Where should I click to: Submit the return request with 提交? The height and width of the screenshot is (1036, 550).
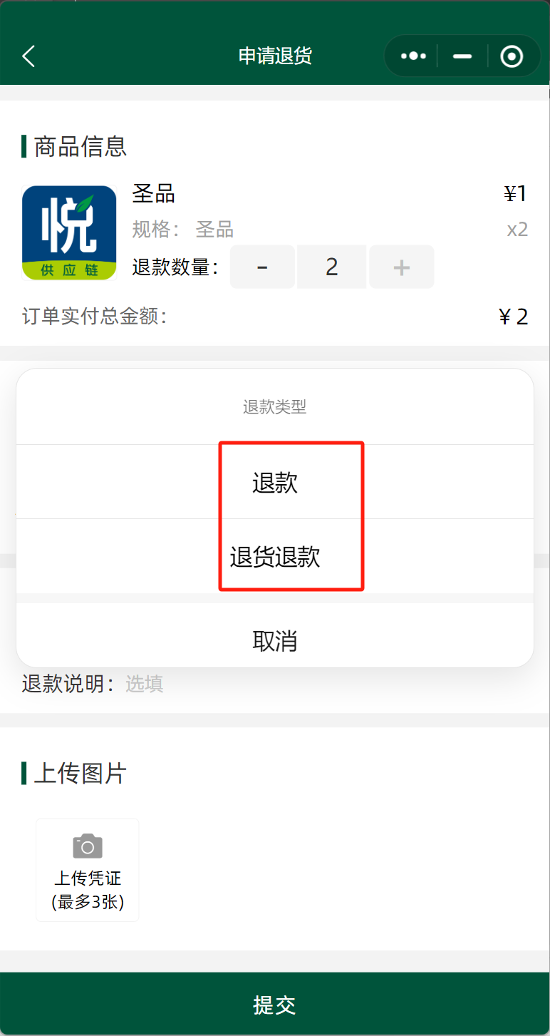pos(275,1005)
